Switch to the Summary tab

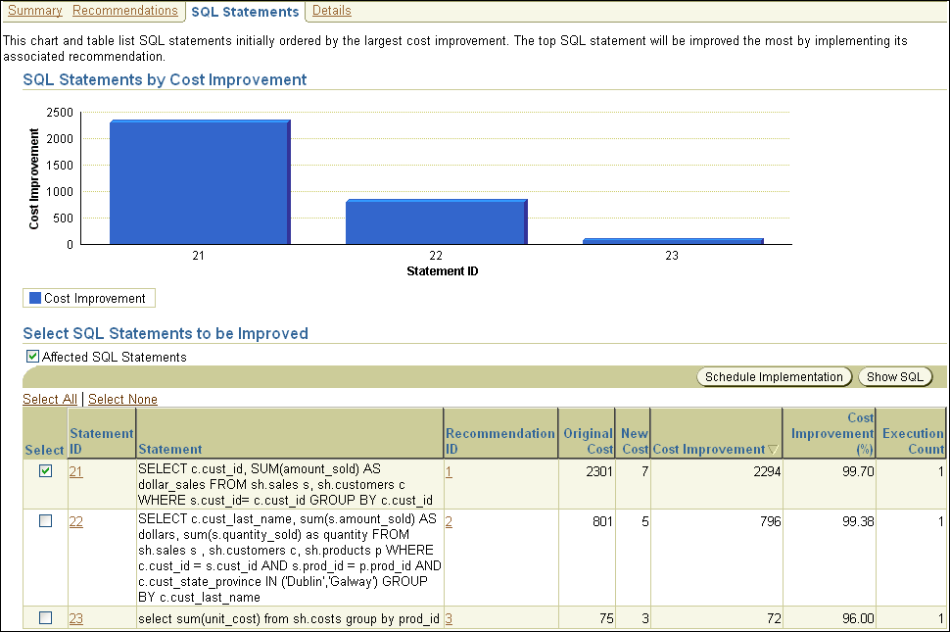point(34,11)
